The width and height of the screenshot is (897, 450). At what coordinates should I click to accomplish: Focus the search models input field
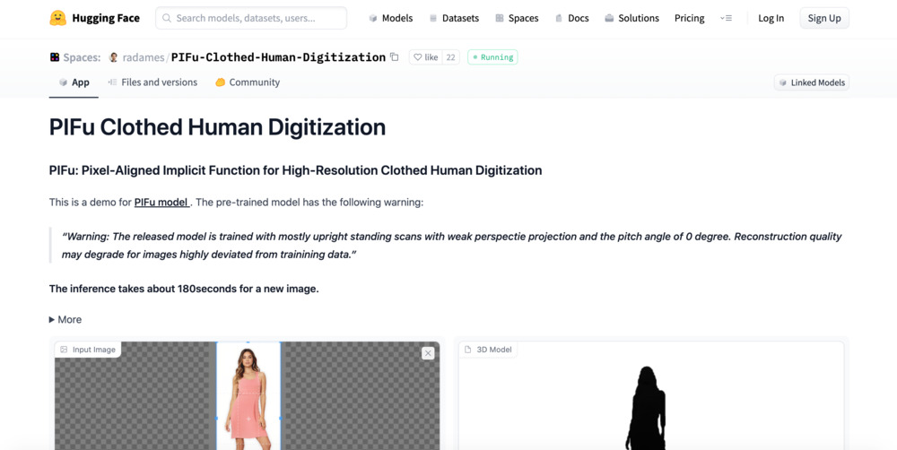251,18
